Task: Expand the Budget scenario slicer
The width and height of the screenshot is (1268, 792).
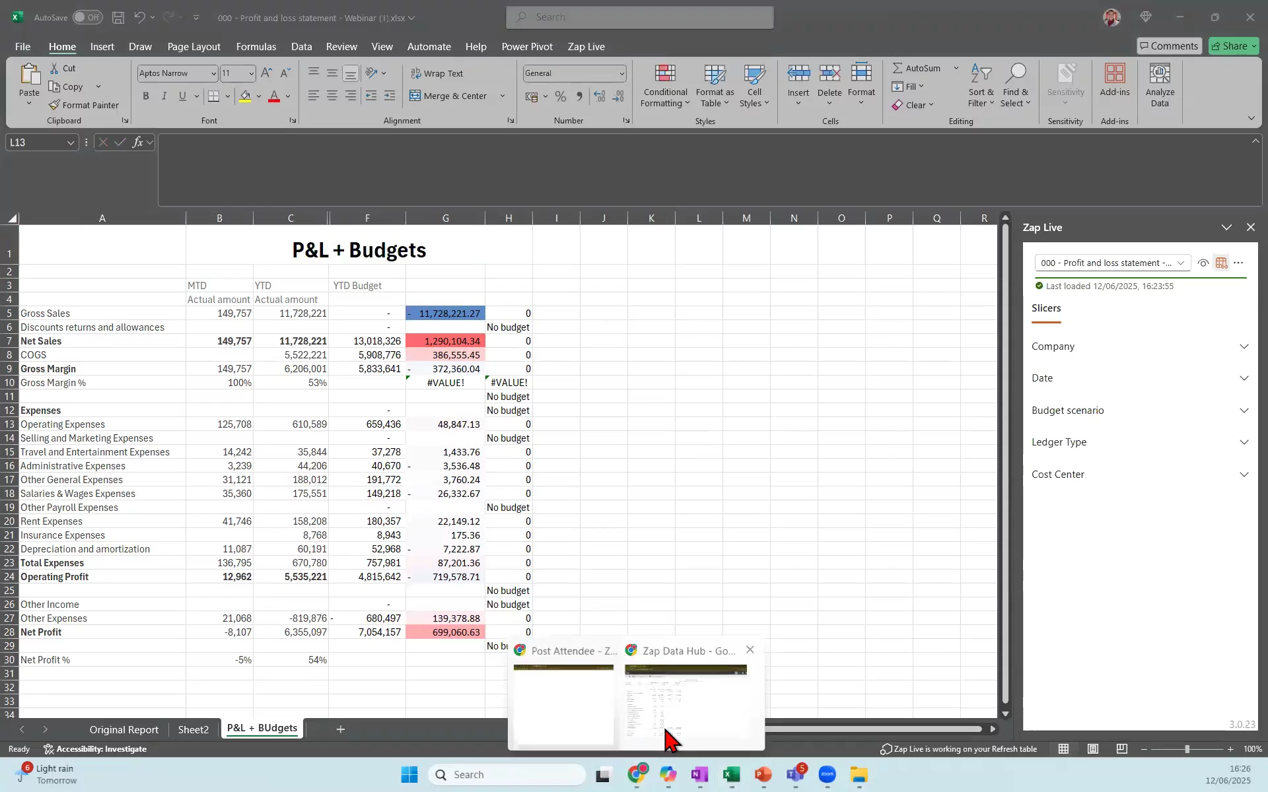Action: point(1244,411)
